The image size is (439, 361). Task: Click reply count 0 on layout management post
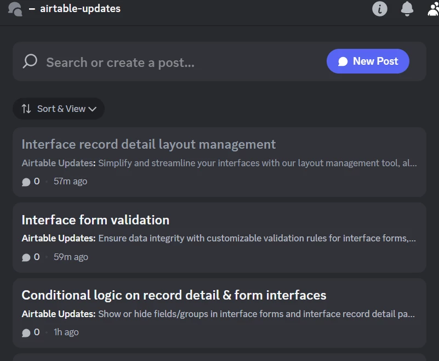(x=37, y=182)
